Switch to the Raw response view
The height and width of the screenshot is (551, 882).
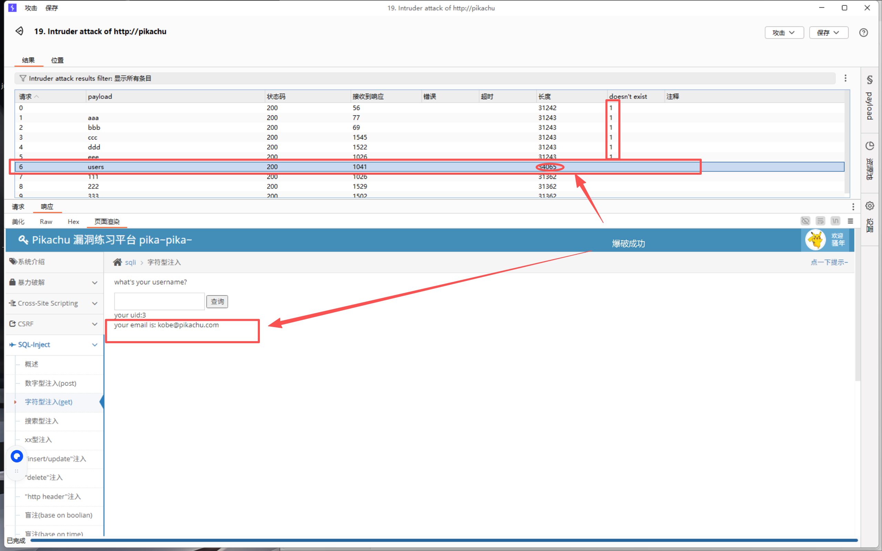[x=46, y=222]
